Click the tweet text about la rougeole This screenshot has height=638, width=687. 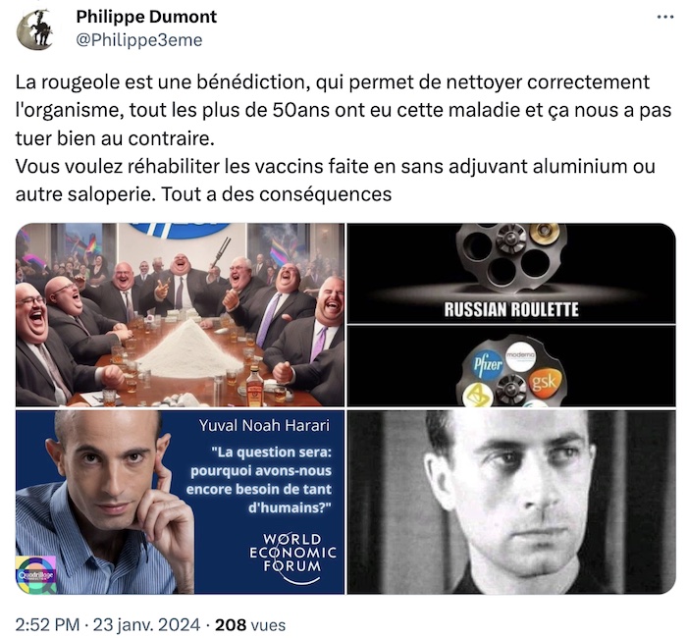point(343,138)
